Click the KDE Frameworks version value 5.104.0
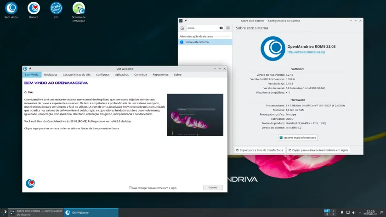The image size is (386, 217). click(x=290, y=79)
